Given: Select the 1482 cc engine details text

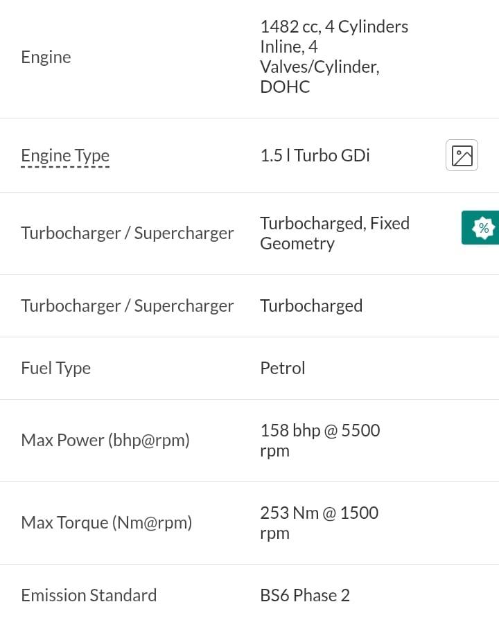Looking at the screenshot, I should (x=334, y=57).
